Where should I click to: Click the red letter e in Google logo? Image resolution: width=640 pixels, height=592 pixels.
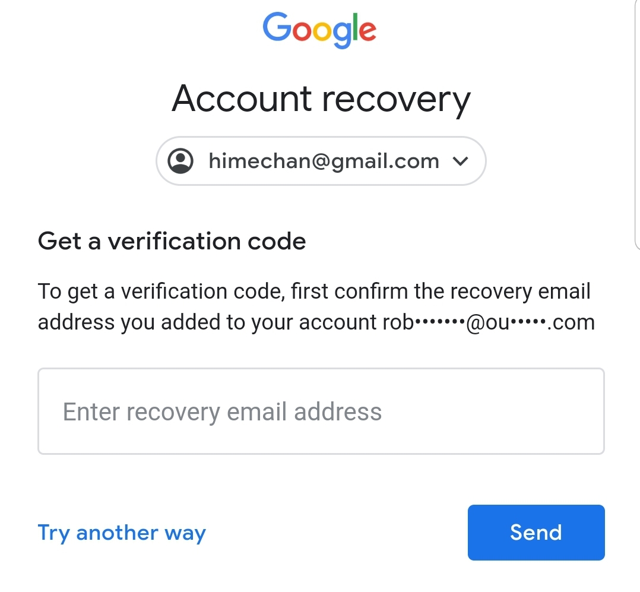point(367,32)
